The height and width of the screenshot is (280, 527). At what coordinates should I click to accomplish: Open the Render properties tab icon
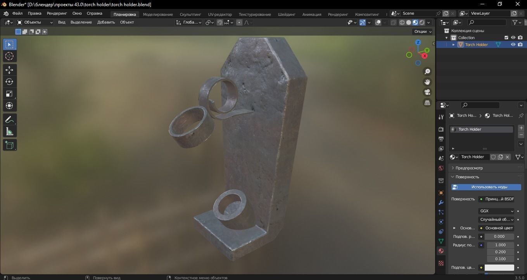click(x=441, y=129)
